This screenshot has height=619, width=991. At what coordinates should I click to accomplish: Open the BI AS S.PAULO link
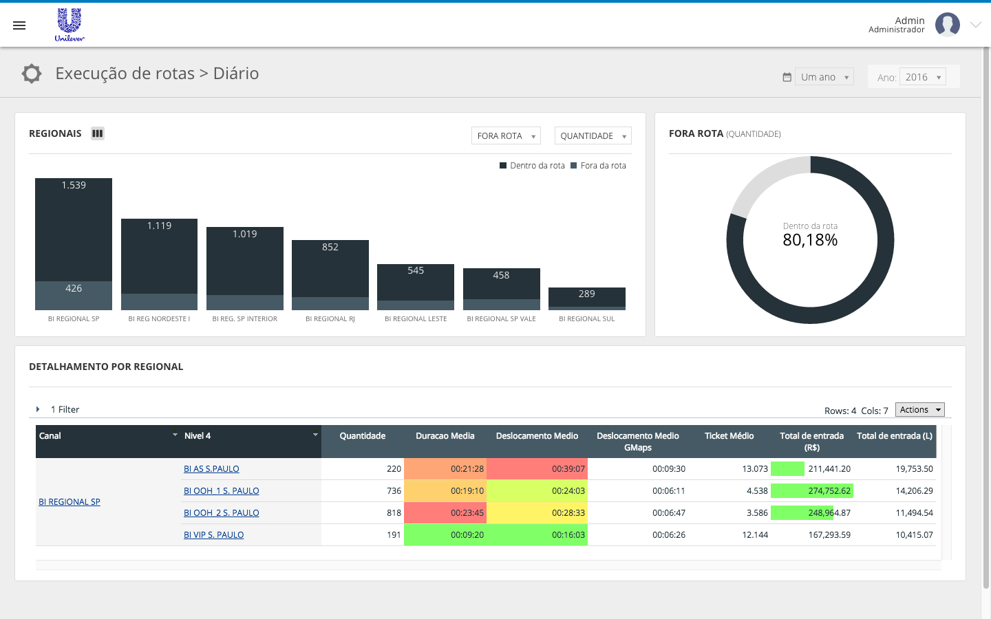point(211,469)
